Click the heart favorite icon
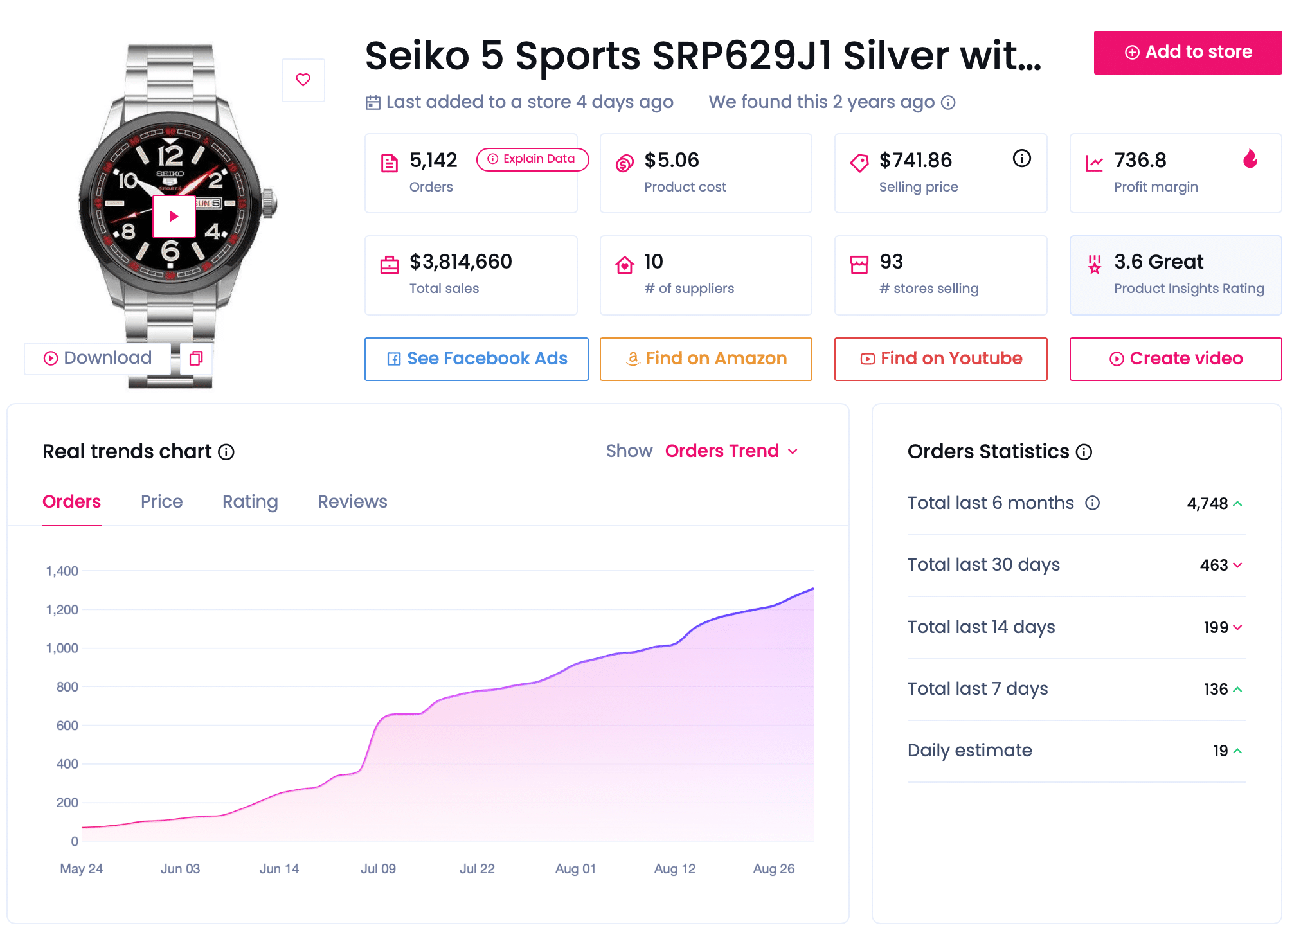1301x928 pixels. coord(303,80)
